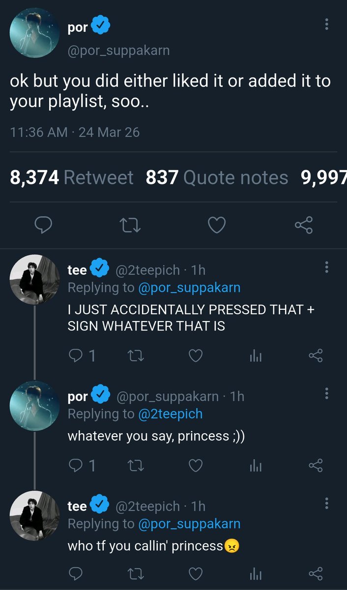View the 8,374 Retweet list

72,177
